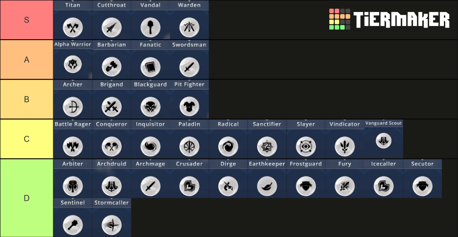Viewport: 458px width, 237px height.
Task: Click the orange A tier label
Action: 26,60
